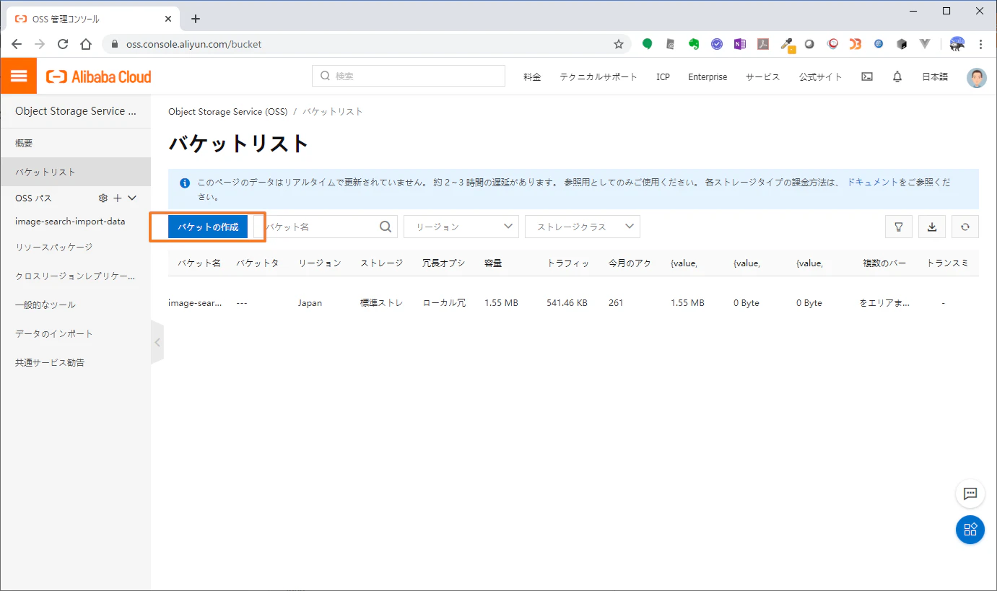Select バケットリスト in the sidebar

[75, 172]
